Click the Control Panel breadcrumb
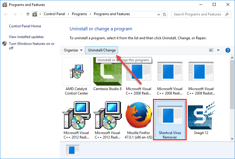The width and height of the screenshot is (235, 159). 54,14
